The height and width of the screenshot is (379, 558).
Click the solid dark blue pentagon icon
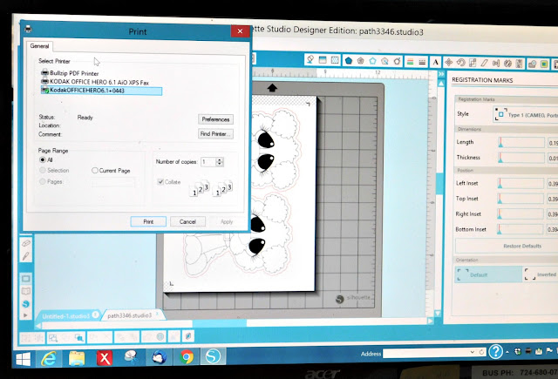click(349, 61)
